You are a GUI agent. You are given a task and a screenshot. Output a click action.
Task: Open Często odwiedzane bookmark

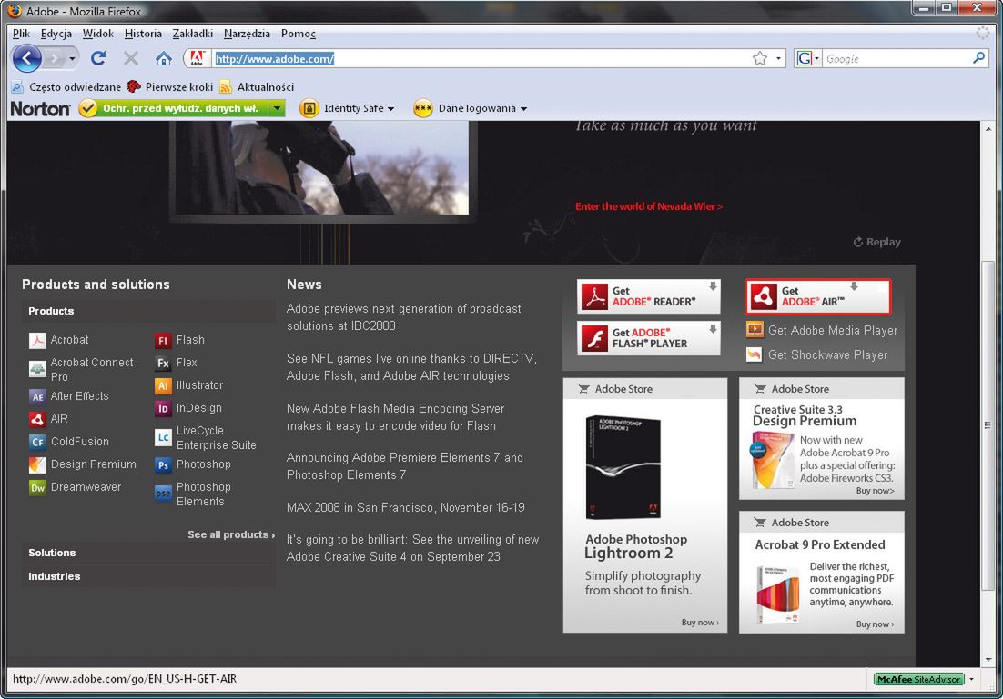coord(66,87)
